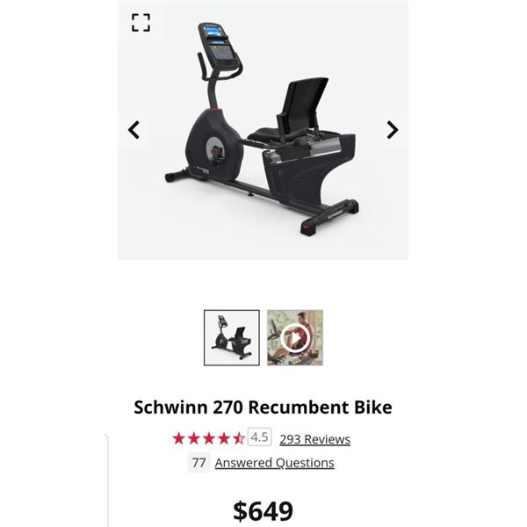Click the bike seat backrest in main photo
The width and height of the screenshot is (527, 527).
(x=304, y=106)
